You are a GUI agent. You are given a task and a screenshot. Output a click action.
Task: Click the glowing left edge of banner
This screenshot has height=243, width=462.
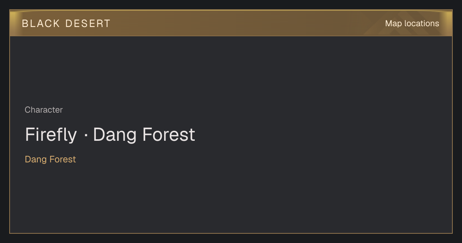pos(12,23)
